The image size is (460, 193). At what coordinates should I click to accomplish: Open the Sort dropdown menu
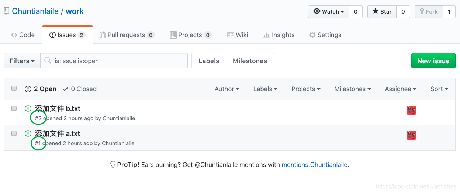point(439,89)
